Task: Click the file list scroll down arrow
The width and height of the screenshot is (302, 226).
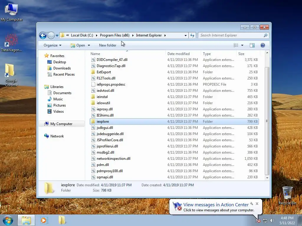Action: pos(267,178)
